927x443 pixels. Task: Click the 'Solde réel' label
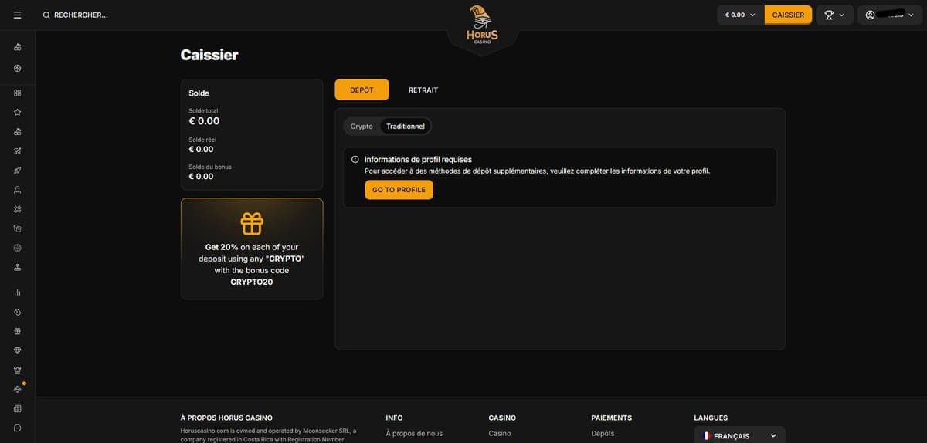(x=202, y=140)
